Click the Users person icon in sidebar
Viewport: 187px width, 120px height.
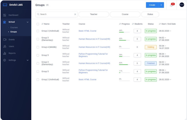point(5,47)
